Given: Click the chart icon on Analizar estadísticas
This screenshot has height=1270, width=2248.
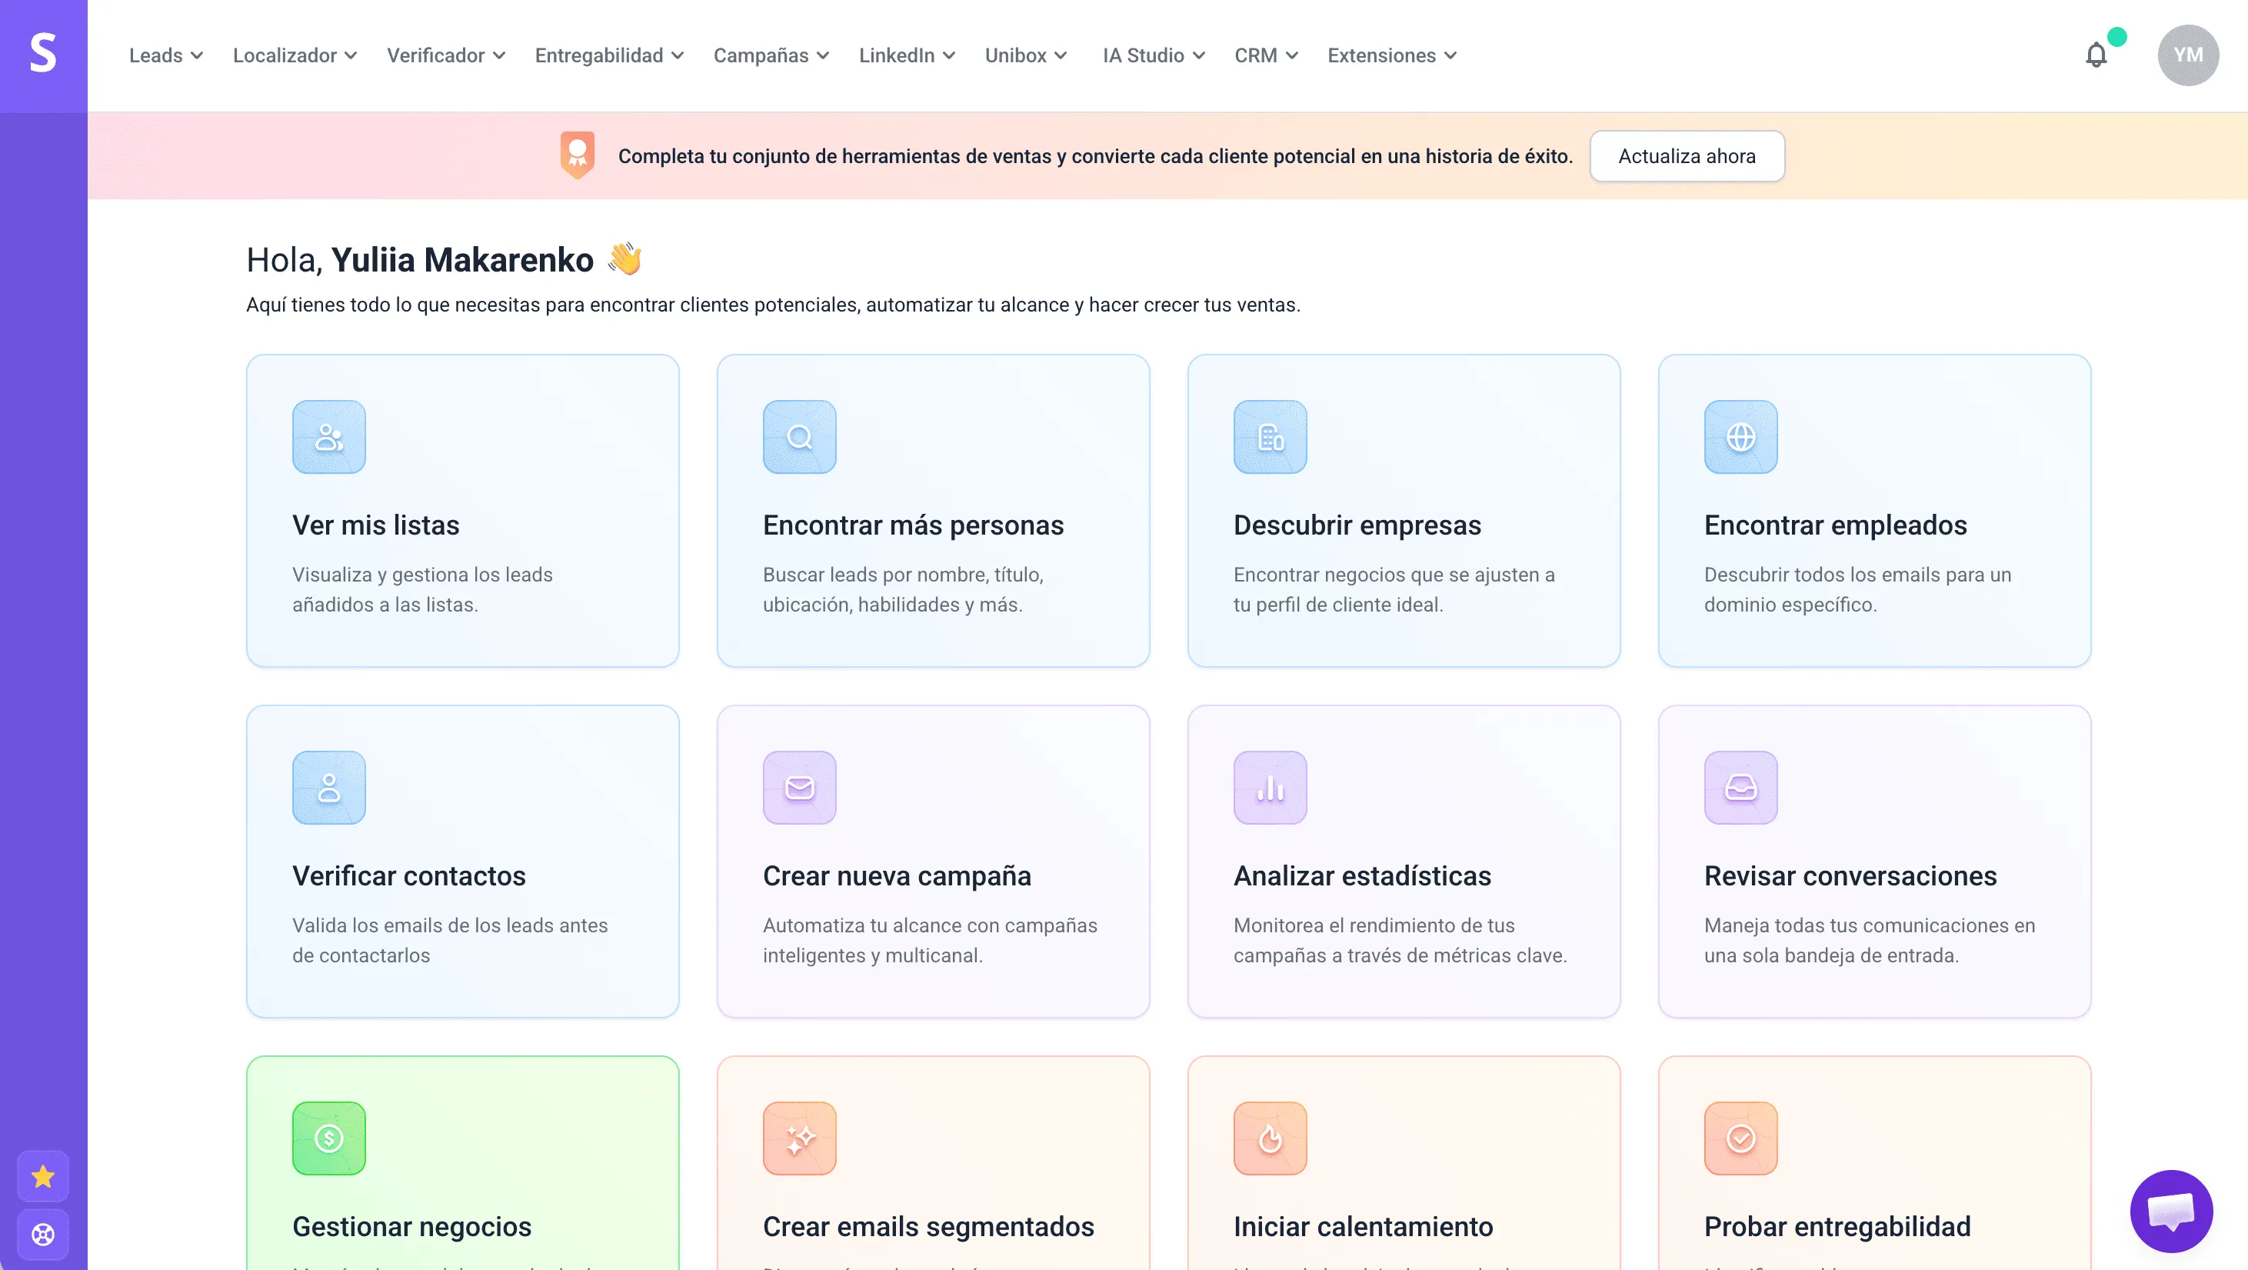Looking at the screenshot, I should click(1270, 788).
